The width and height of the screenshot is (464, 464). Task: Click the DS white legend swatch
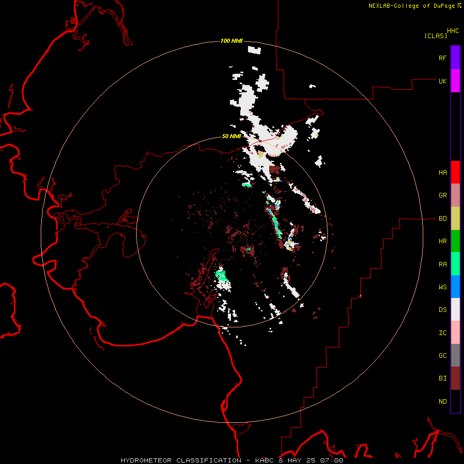tap(455, 309)
